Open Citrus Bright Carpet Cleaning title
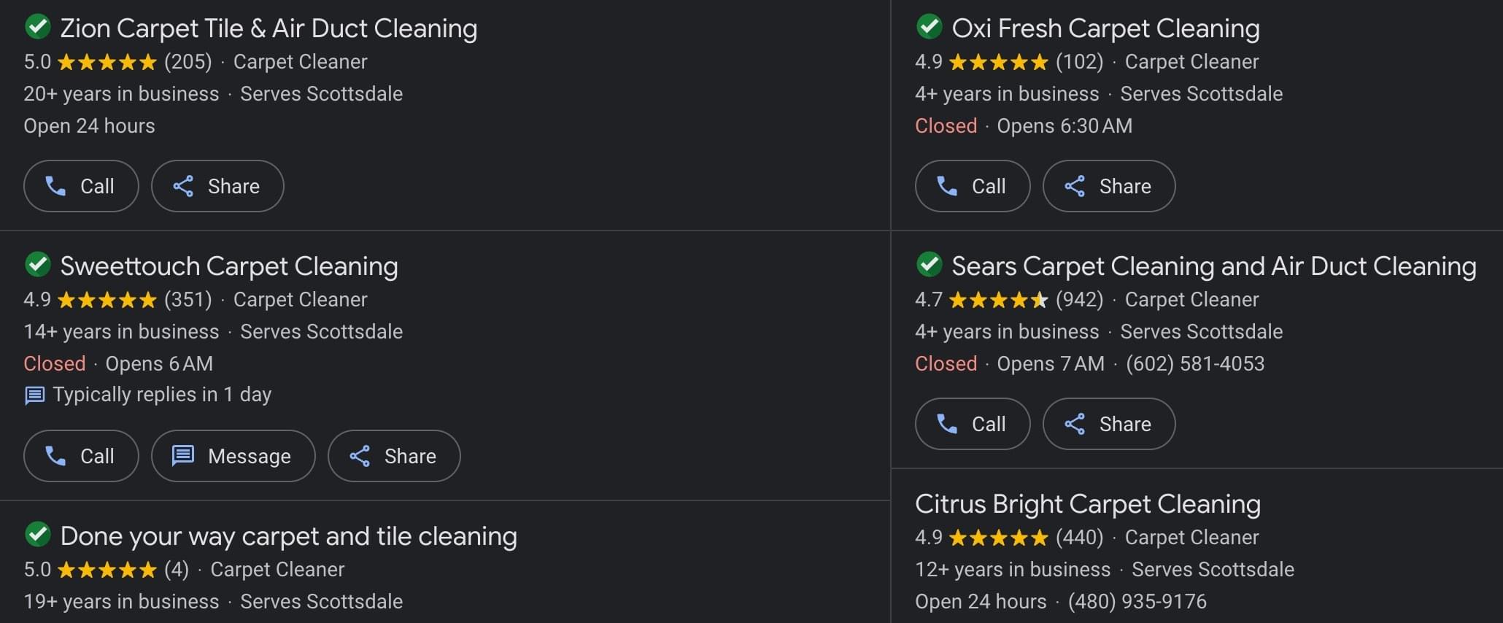 (x=1088, y=504)
